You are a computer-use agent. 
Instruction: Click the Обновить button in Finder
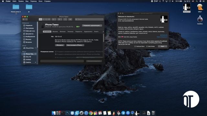tap(60, 45)
